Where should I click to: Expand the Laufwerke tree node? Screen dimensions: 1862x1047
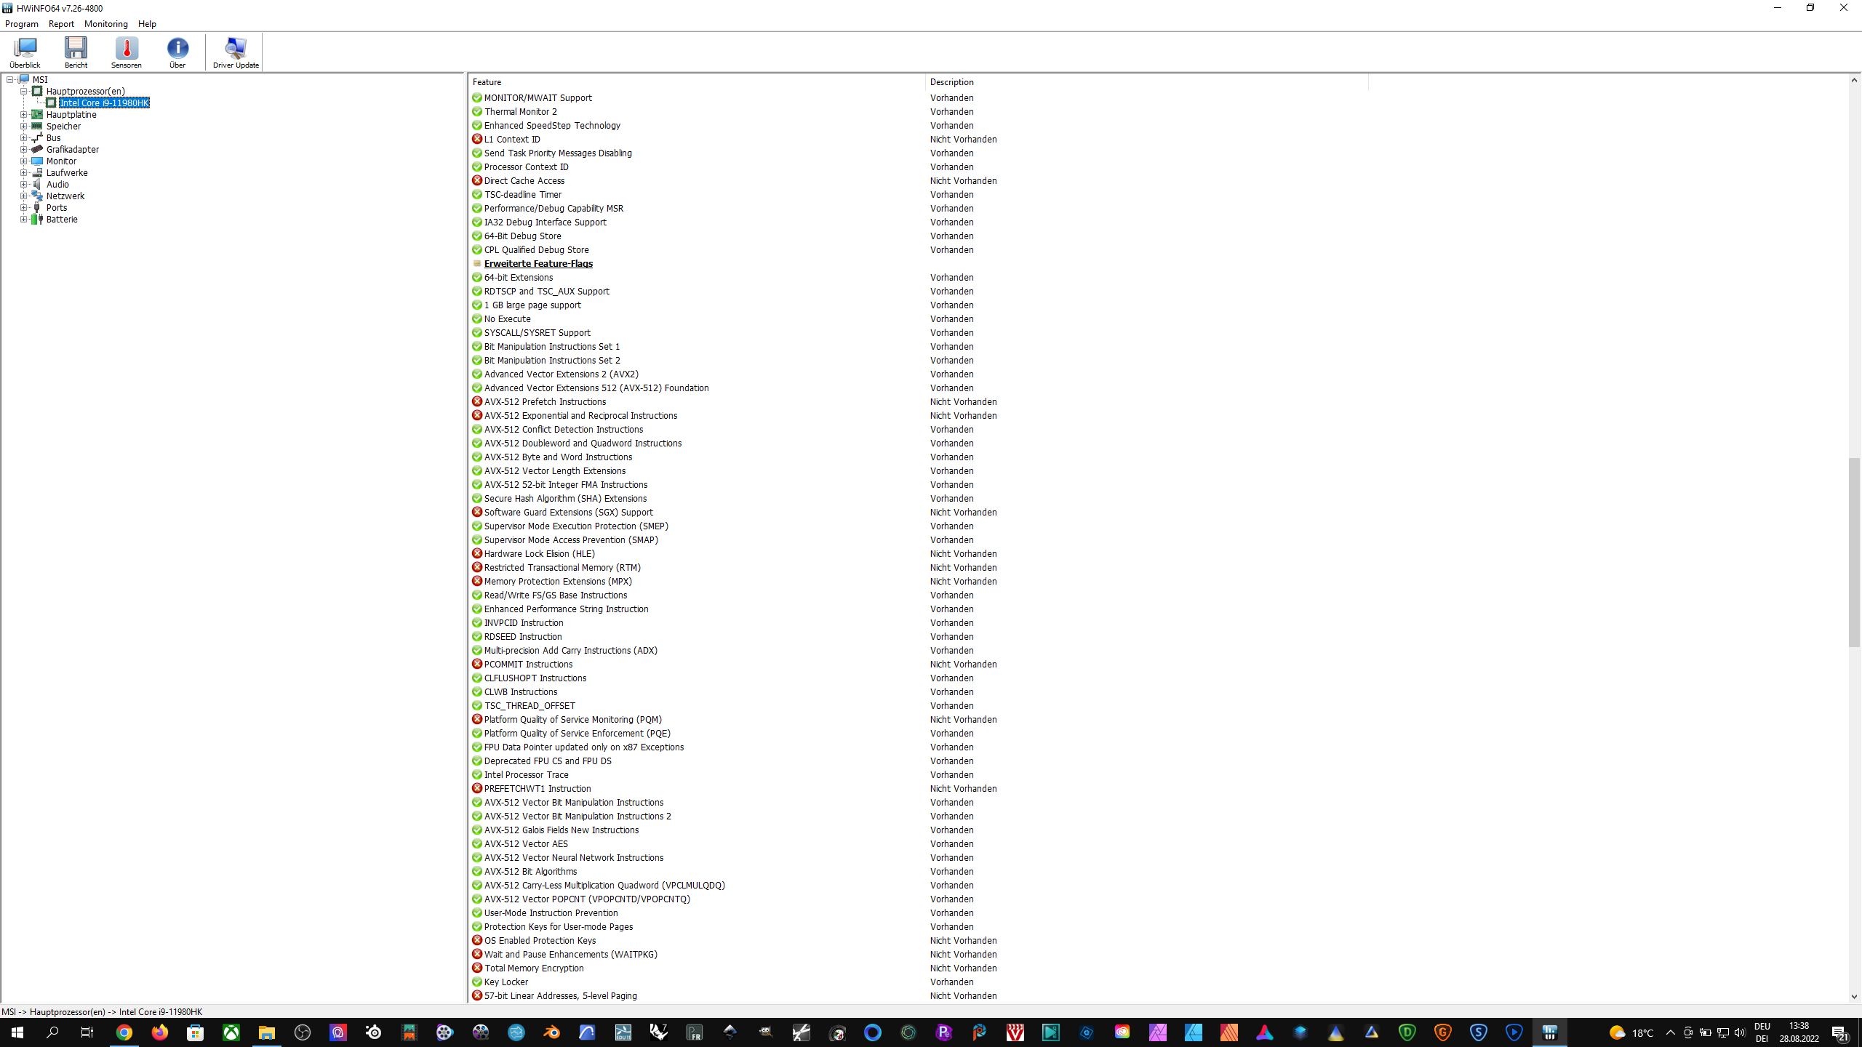pyautogui.click(x=23, y=172)
